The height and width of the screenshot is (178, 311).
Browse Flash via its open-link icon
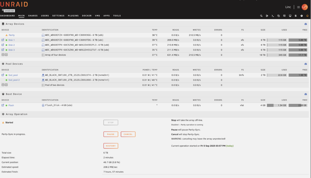[x=3, y=105]
